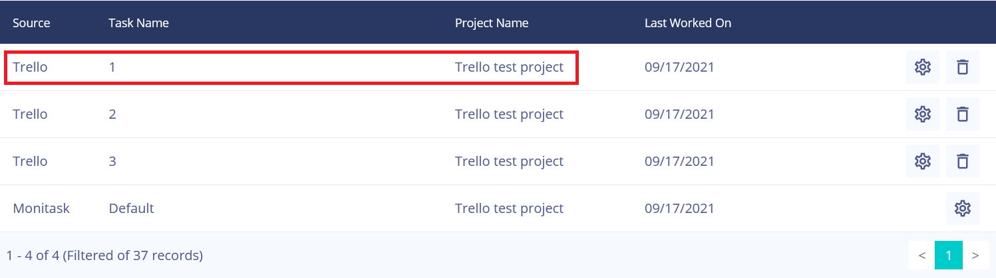Sort by the Project Name column header
The height and width of the screenshot is (278, 996).
click(492, 23)
